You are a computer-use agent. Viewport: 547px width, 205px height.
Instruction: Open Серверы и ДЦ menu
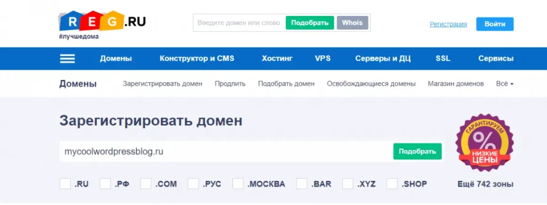click(383, 59)
